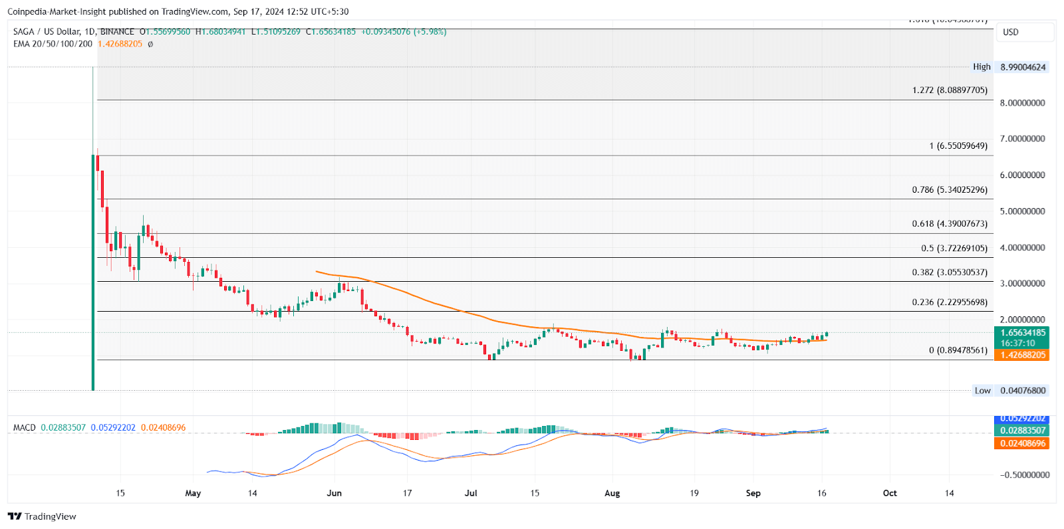Click the High 8.99004624 price label
1064x529 pixels.
coord(1010,67)
